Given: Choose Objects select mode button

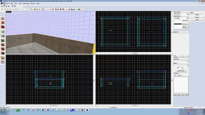Looking at the screenshot, I should pyautogui.click(x=197, y=17).
